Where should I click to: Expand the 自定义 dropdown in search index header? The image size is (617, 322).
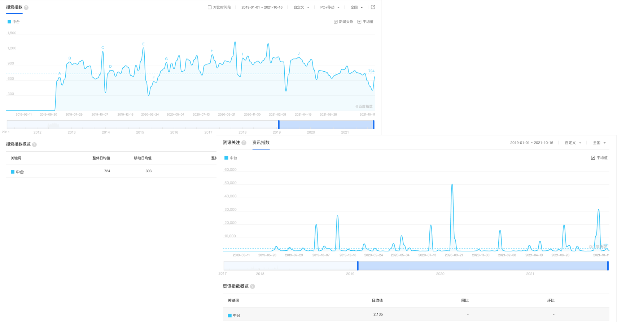(301, 7)
